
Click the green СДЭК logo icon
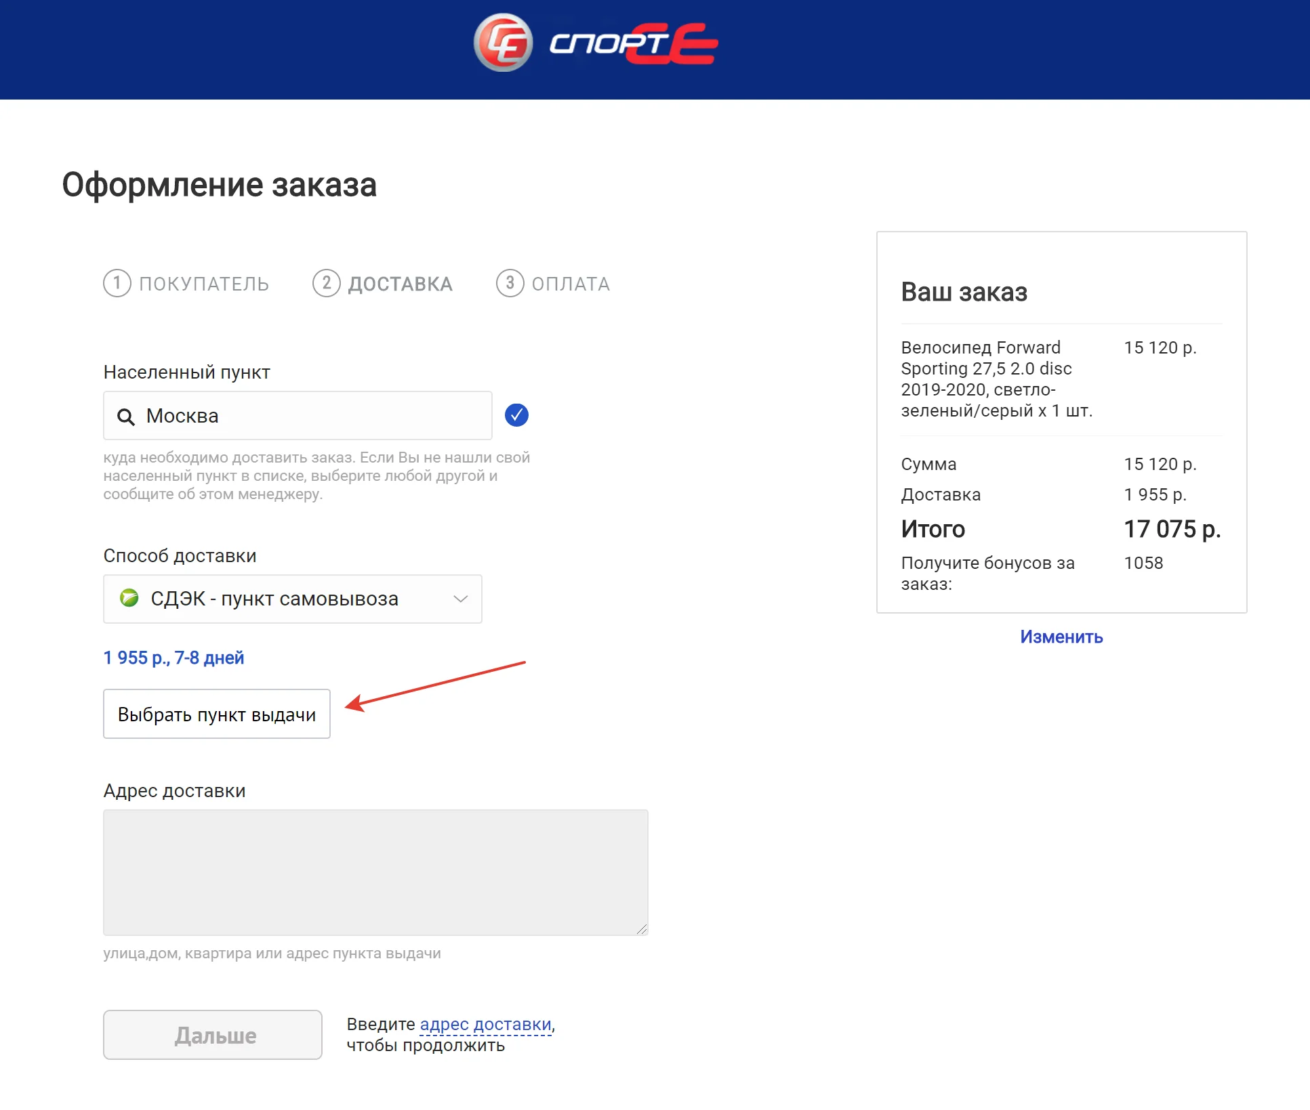coord(129,599)
